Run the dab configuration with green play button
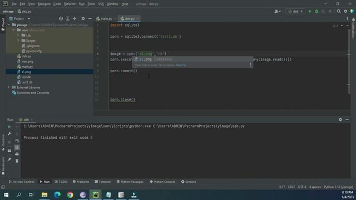Viewport: 356px width, 200px height. tap(310, 11)
